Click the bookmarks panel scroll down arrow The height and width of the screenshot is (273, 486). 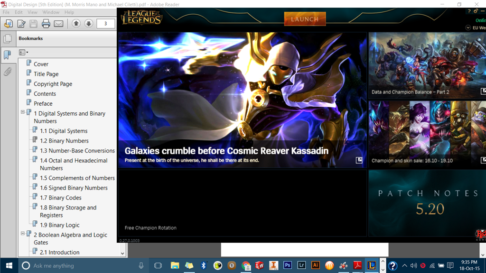[x=122, y=253]
